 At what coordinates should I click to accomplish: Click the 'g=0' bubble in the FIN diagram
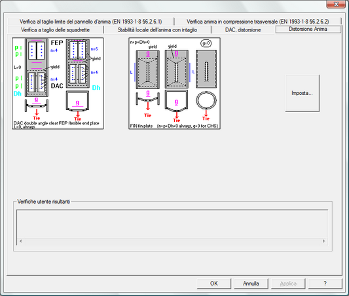206,43
